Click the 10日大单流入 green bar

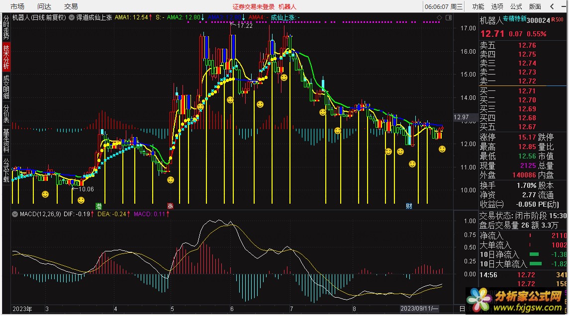pyautogui.click(x=536, y=264)
